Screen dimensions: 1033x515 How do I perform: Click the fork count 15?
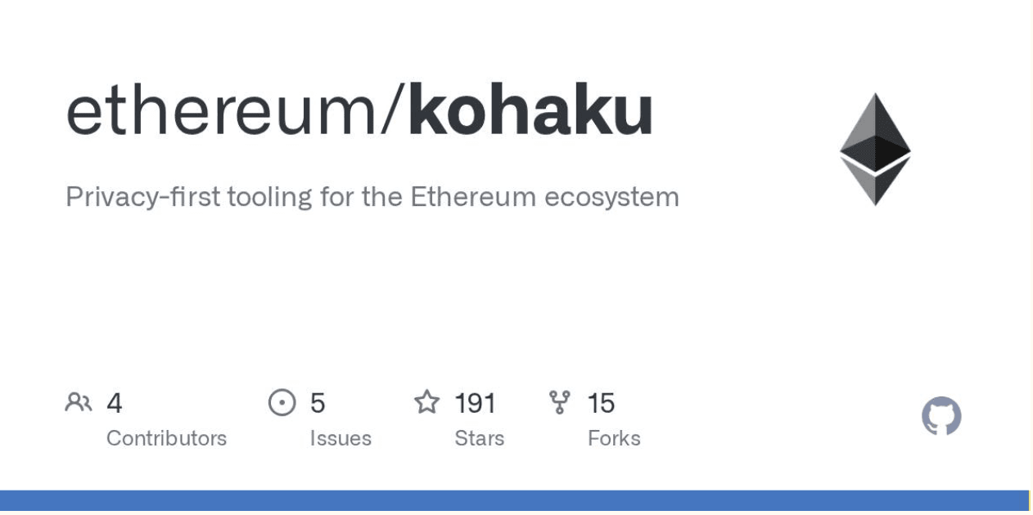click(x=601, y=403)
